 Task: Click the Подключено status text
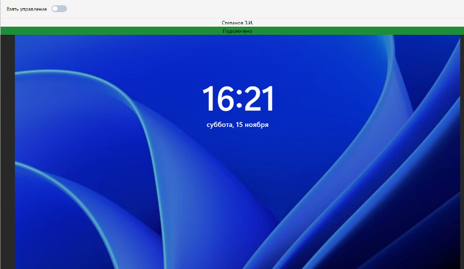point(237,31)
